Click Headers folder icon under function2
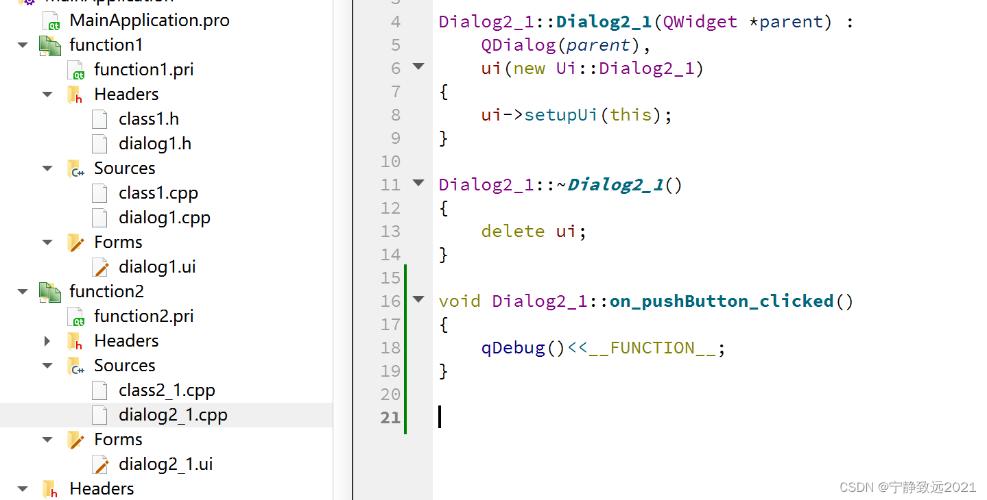Screen dimensions: 987x500 click(75, 341)
